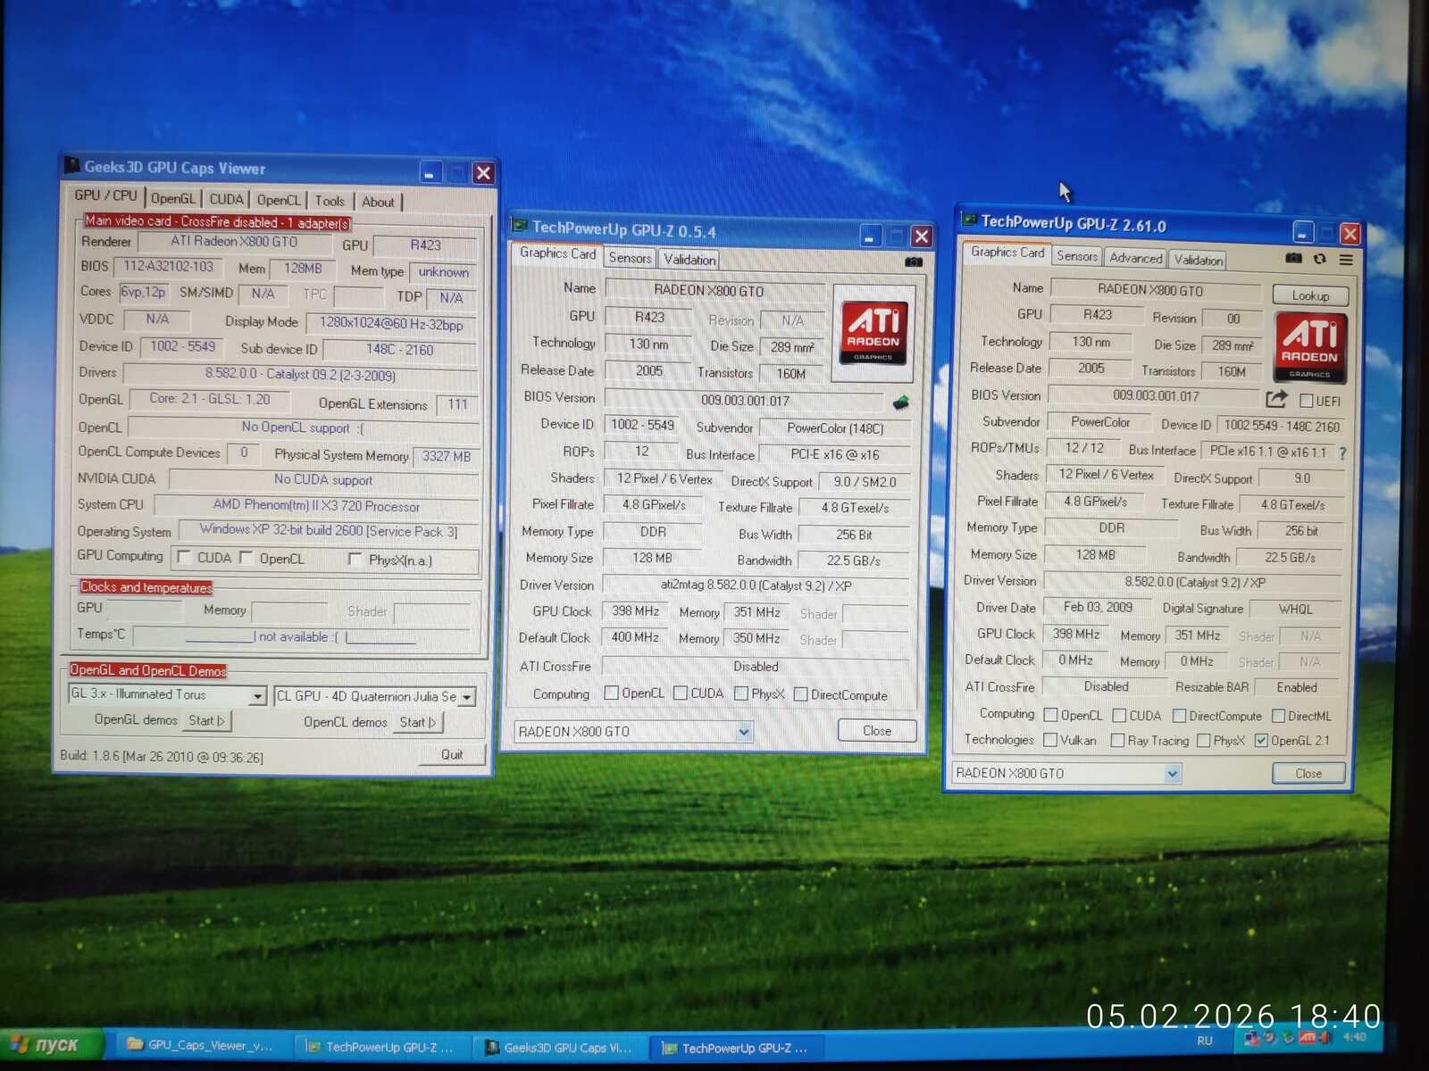The image size is (1429, 1071).
Task: Expand the CL GPU 4D Quaternion Julia dropdown
Action: pyautogui.click(x=467, y=697)
